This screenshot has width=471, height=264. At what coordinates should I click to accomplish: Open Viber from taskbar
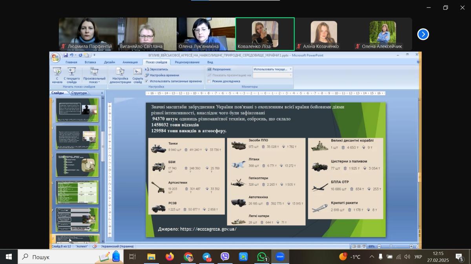(225, 257)
